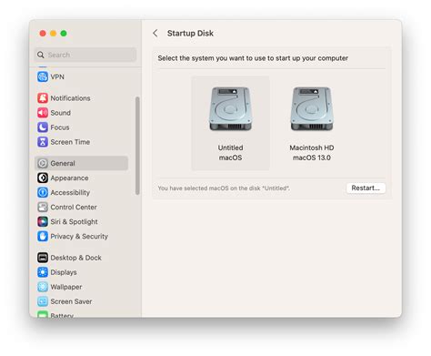Click the "You have selected macOS" status text
The height and width of the screenshot is (356, 431).
point(224,188)
